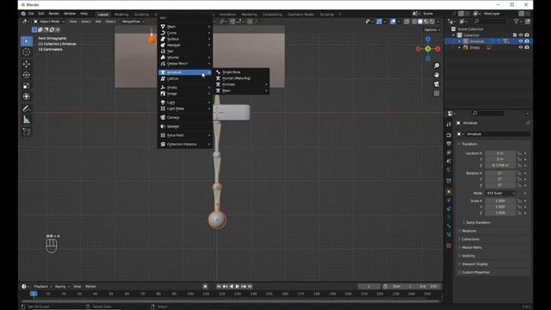Open the Render properties tab
The height and width of the screenshot is (310, 551).
pyautogui.click(x=449, y=135)
